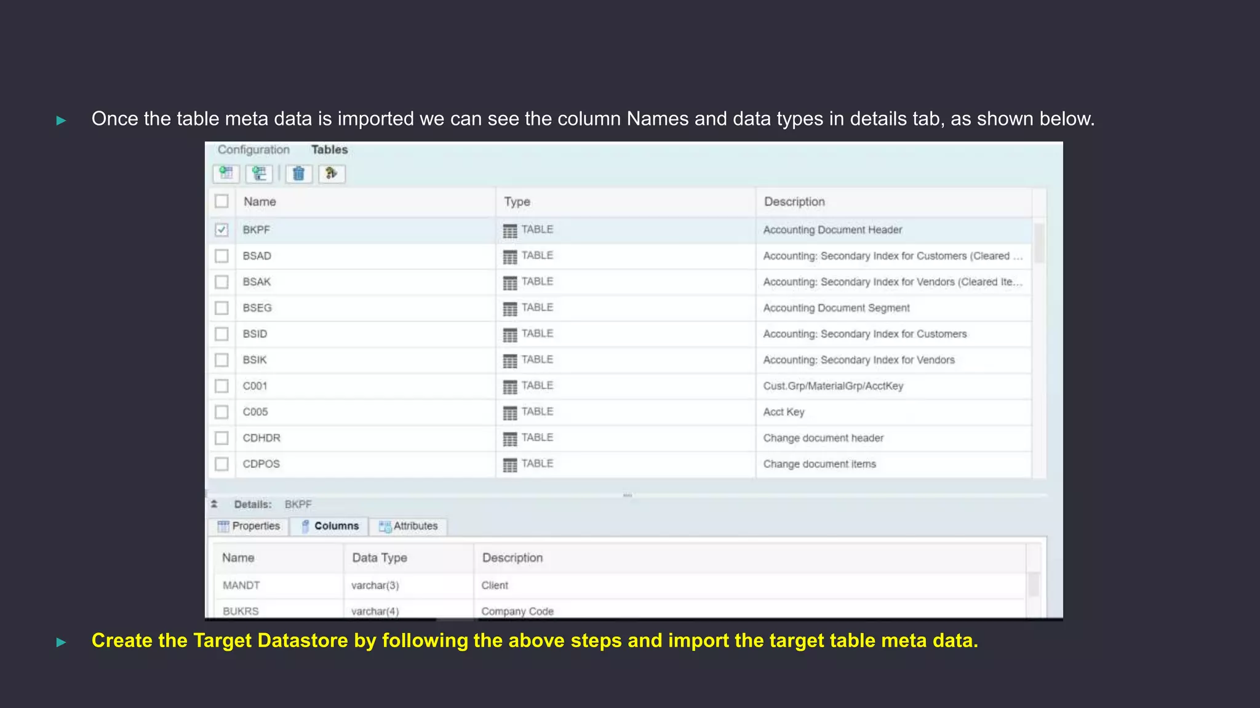1260x708 pixels.
Task: Click the Import Object (add table) toolbar icon
Action: 226,173
